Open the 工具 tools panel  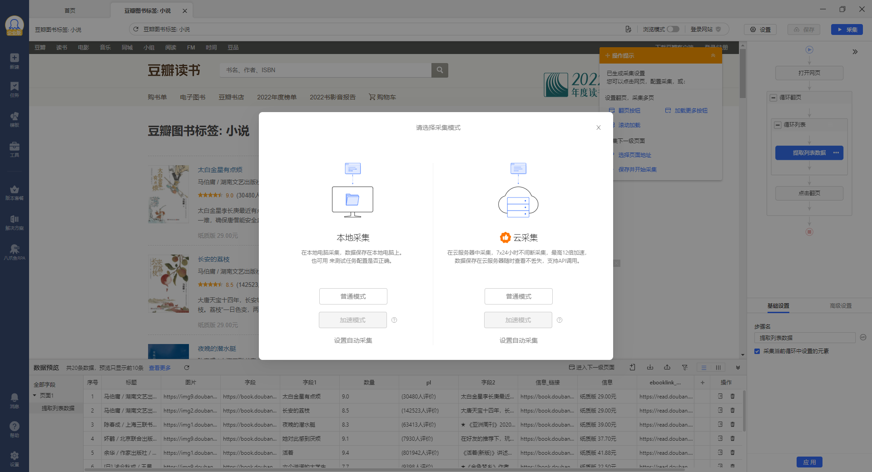tap(14, 148)
